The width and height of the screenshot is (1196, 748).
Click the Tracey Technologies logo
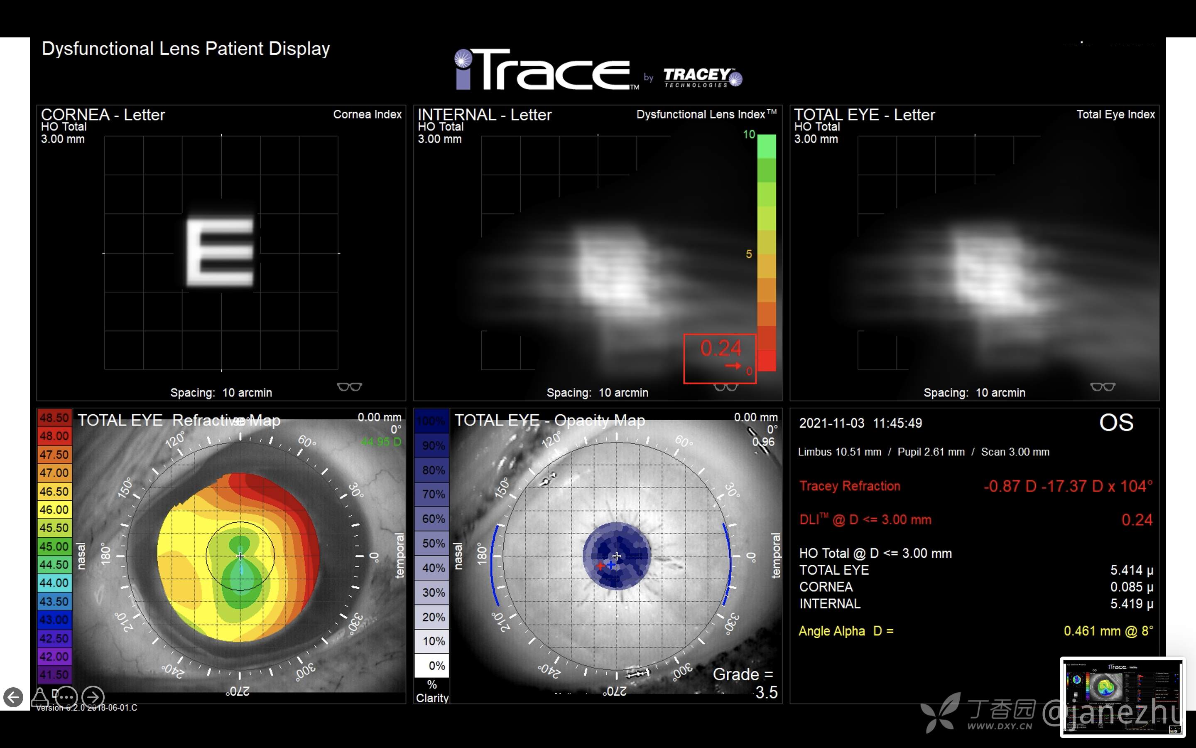click(x=702, y=77)
